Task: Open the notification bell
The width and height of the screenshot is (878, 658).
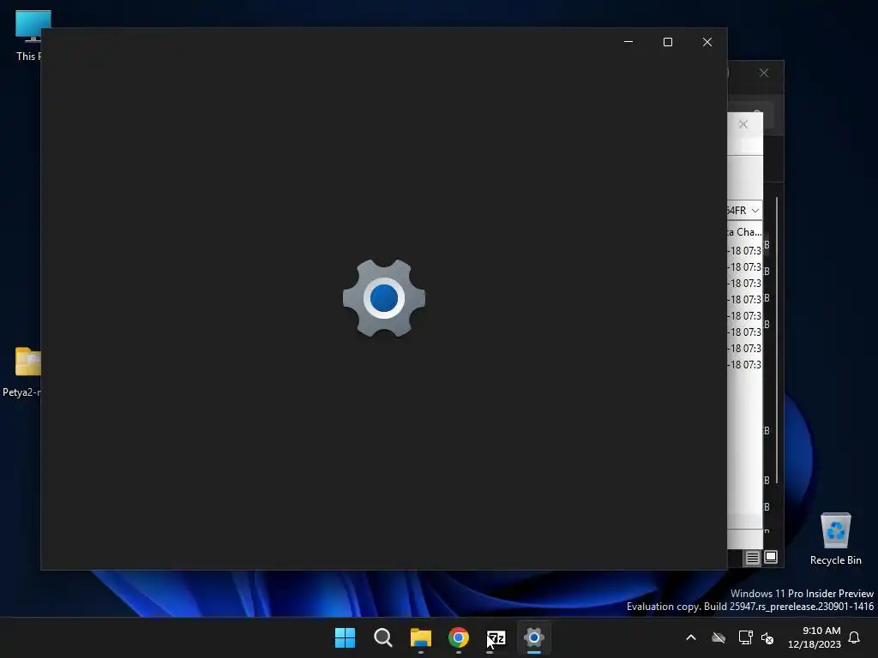Action: [854, 637]
